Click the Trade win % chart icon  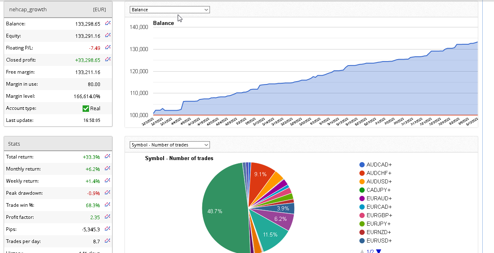[x=108, y=205]
